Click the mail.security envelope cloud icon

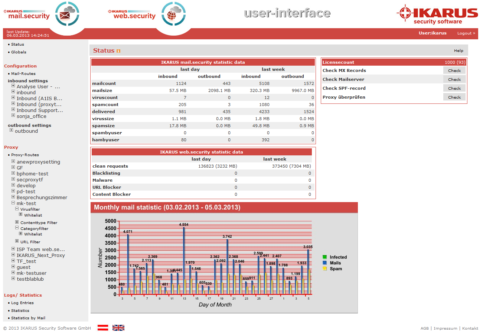(67, 14)
